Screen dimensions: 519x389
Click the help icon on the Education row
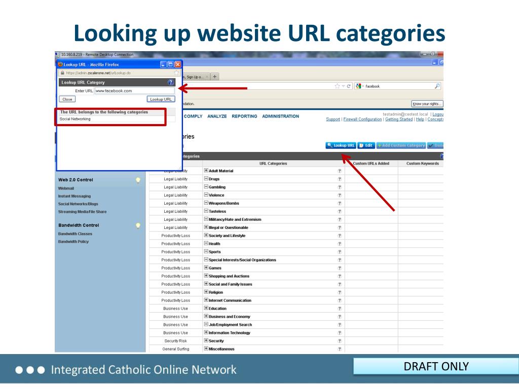(340, 308)
